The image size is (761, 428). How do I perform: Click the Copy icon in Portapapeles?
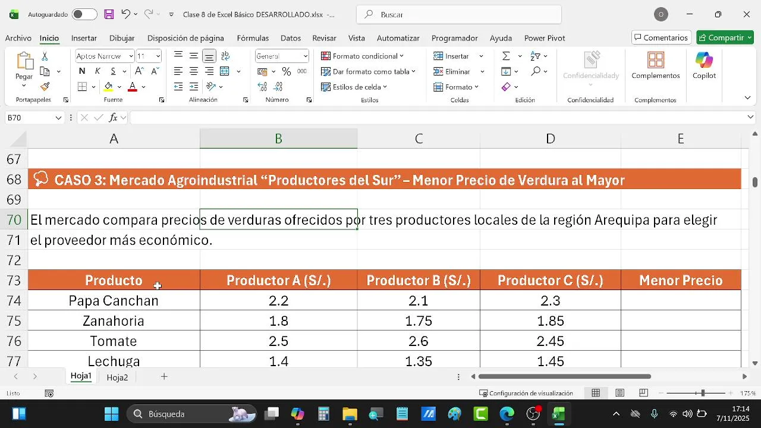pos(45,71)
